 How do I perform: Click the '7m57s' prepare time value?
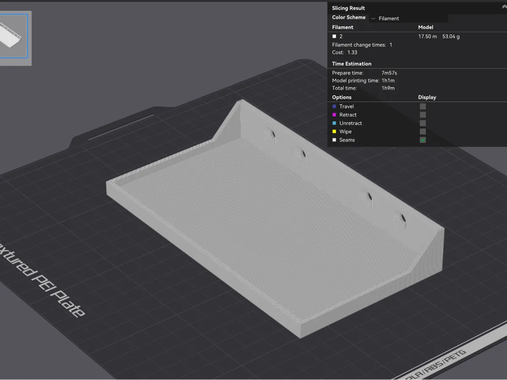pyautogui.click(x=389, y=73)
